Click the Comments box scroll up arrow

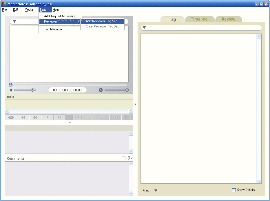coord(131,164)
